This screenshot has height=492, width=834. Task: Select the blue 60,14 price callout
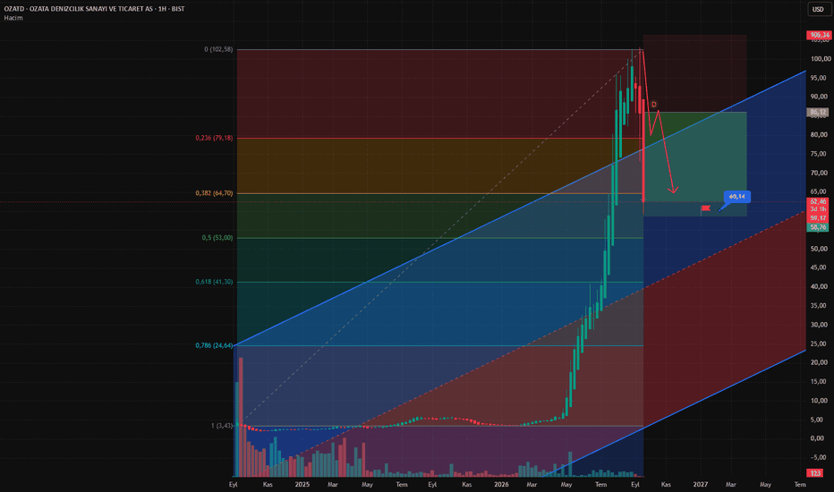736,197
